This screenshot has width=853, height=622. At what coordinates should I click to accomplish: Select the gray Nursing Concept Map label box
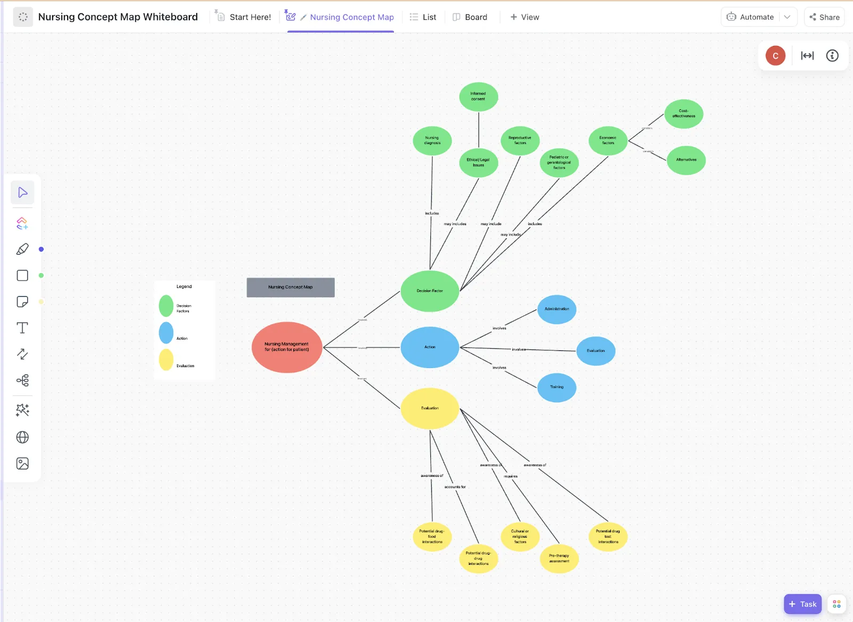click(291, 287)
